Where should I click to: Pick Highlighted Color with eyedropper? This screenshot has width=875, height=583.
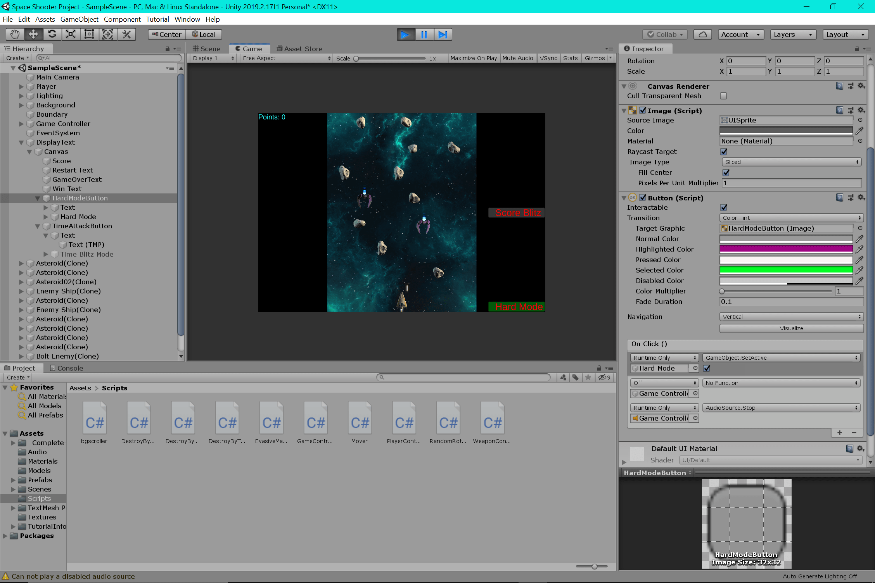point(859,249)
